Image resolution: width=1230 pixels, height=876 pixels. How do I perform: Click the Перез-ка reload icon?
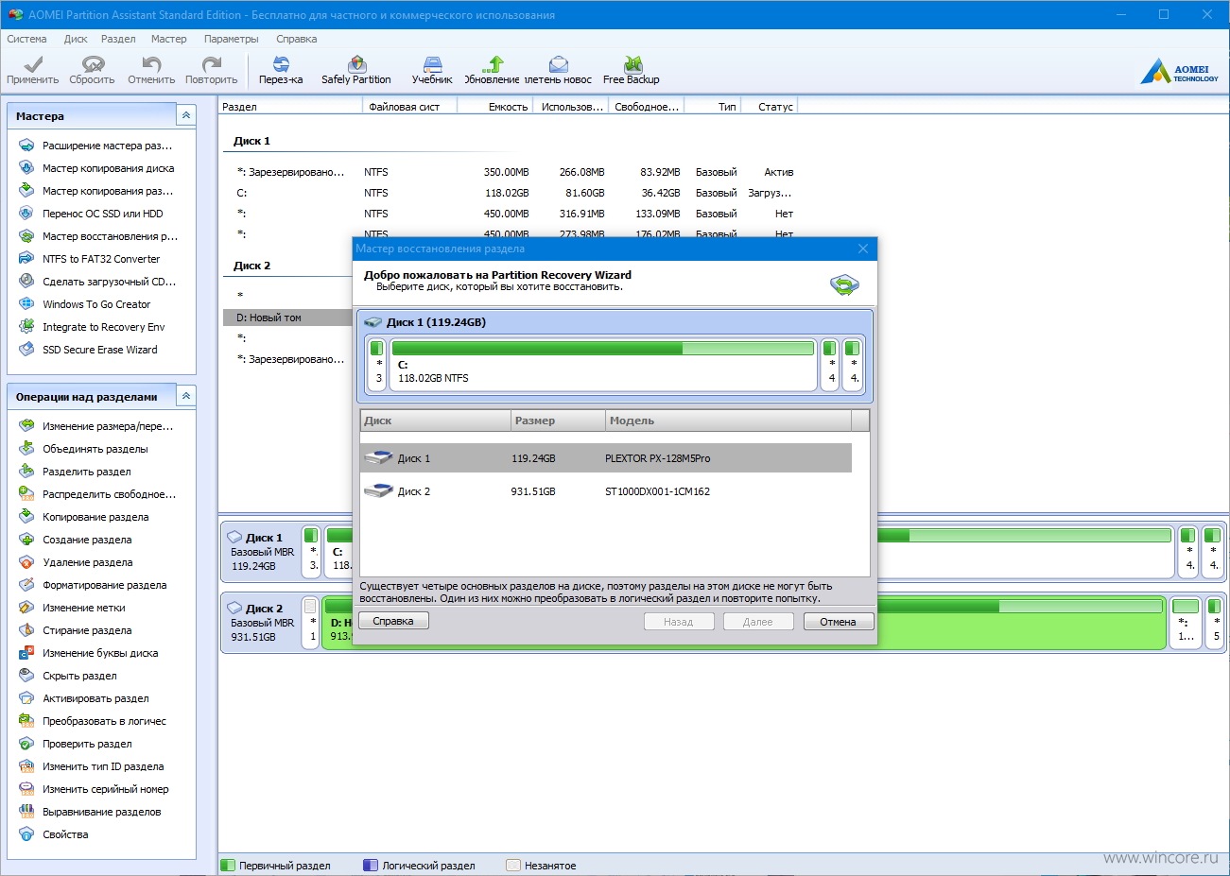coord(281,64)
